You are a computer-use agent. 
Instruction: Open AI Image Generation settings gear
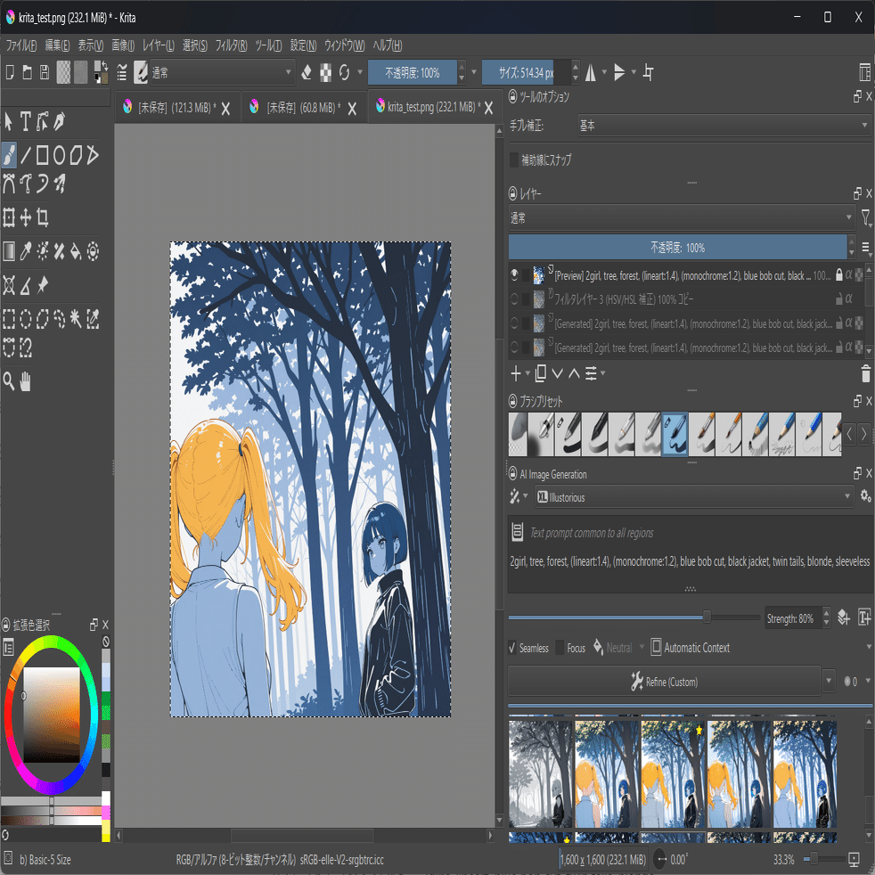(x=865, y=495)
